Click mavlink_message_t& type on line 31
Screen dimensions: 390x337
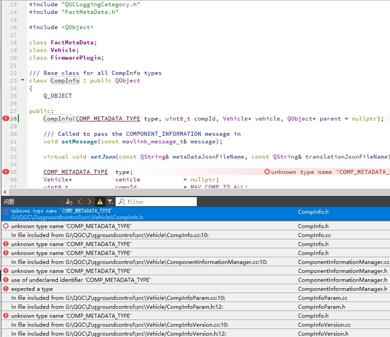click(155, 142)
